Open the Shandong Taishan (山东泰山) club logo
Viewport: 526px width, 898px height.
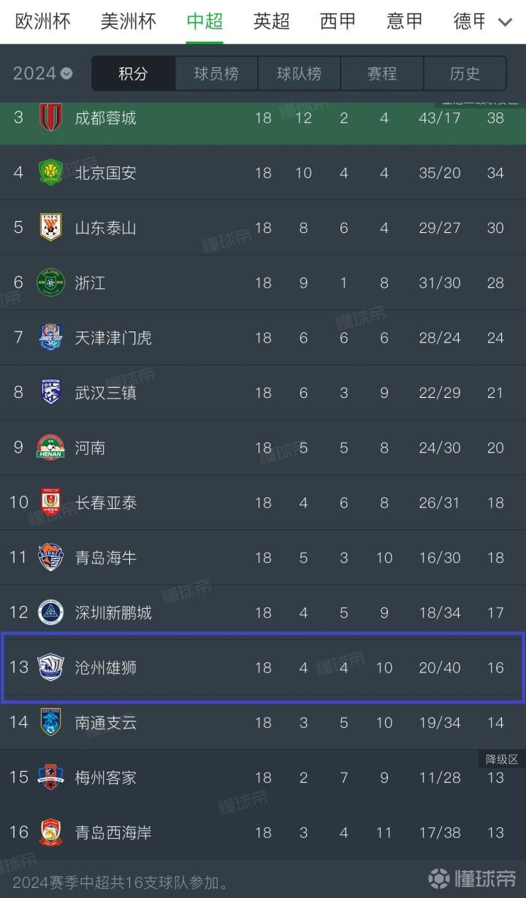50,228
